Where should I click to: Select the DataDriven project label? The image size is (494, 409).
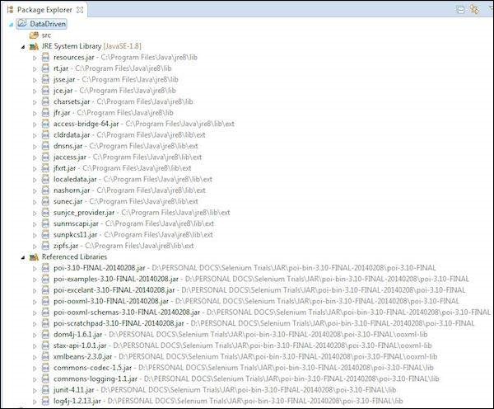click(48, 24)
